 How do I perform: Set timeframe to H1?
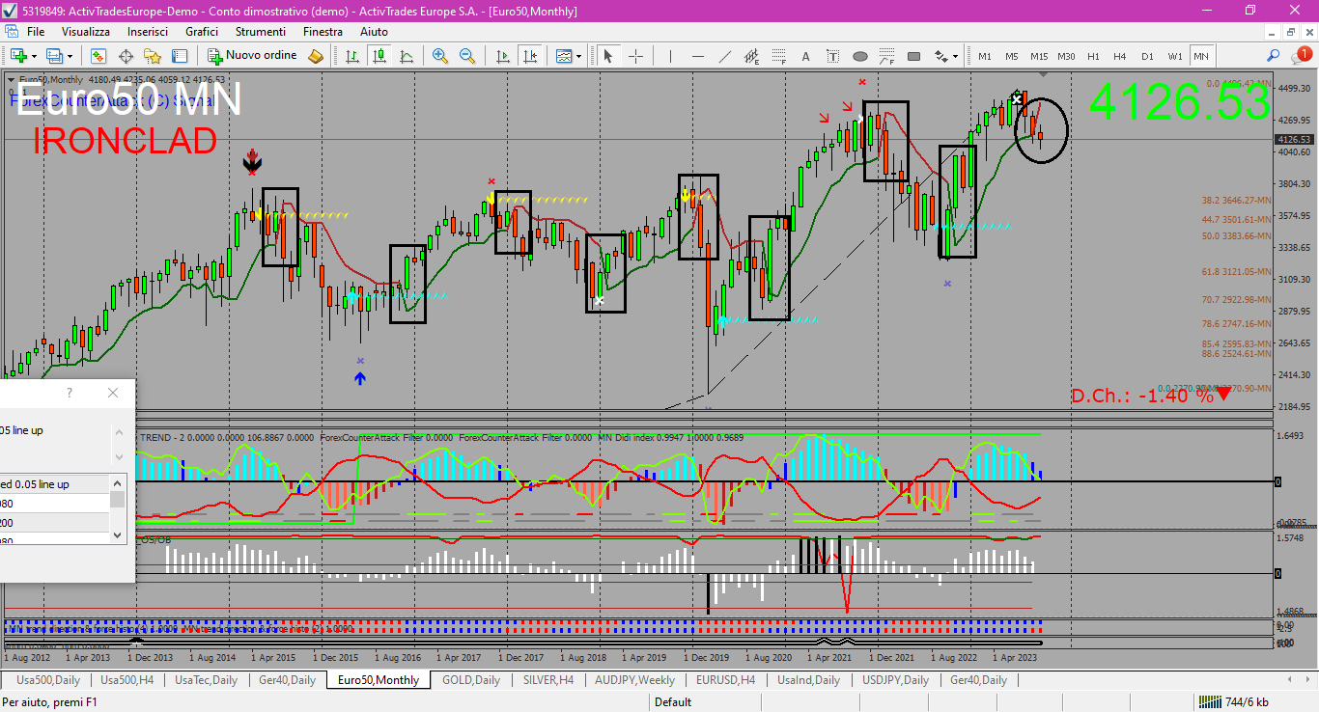pos(1093,56)
